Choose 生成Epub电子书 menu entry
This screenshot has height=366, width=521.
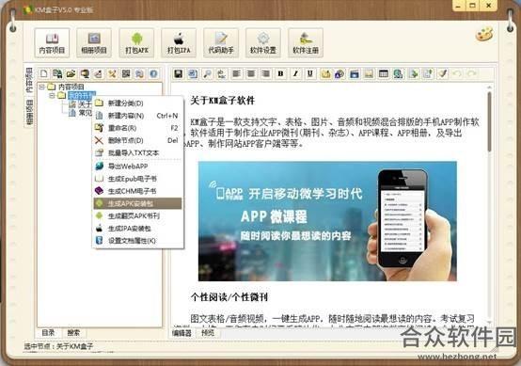point(137,179)
